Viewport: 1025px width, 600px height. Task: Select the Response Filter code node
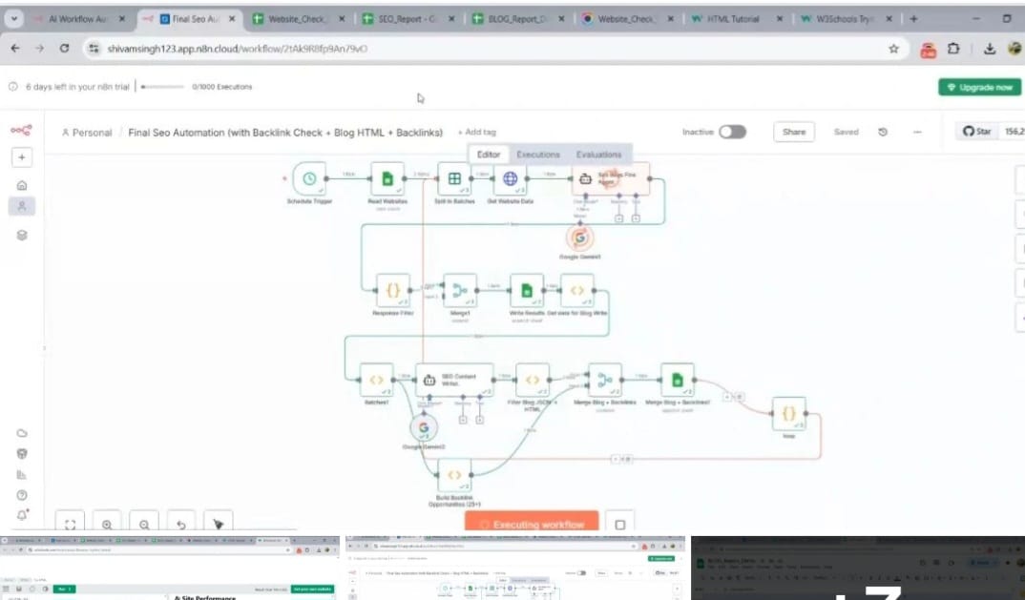[393, 290]
